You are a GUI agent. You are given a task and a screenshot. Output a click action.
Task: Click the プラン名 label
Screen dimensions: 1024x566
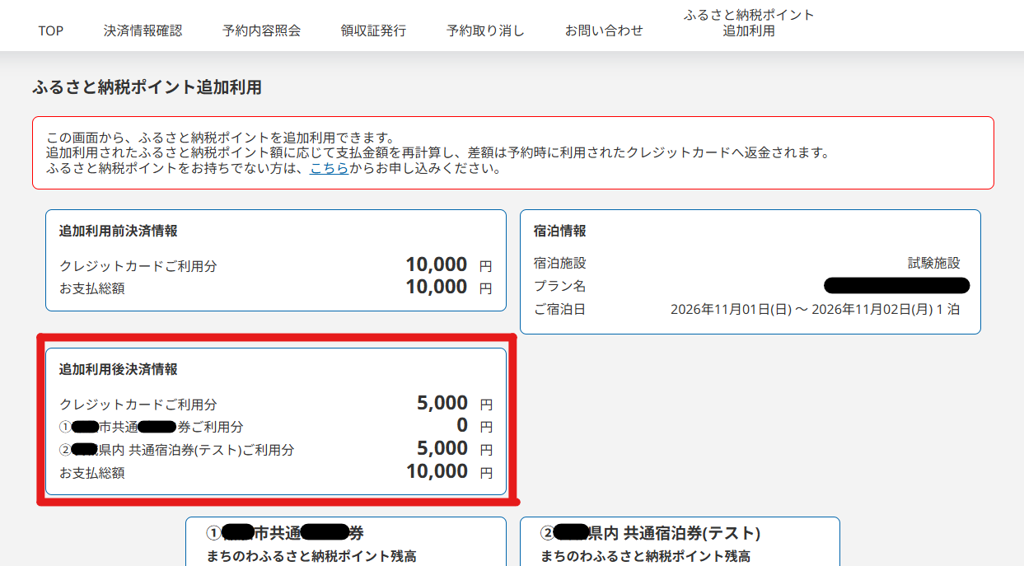point(560,287)
